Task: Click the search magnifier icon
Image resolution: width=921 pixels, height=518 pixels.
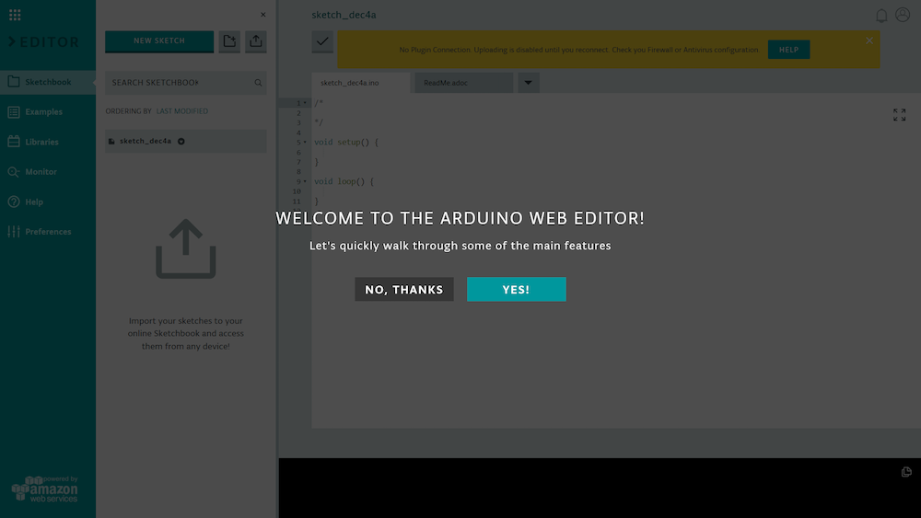Action: (x=259, y=83)
